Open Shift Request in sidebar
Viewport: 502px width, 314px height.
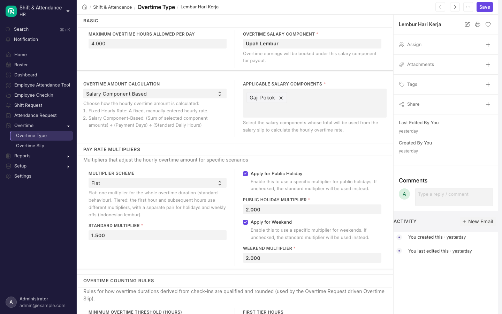point(38,105)
